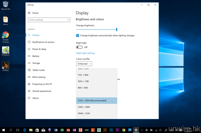Click the Change brightness slider handle
This screenshot has width=201, height=133.
[x=116, y=29]
